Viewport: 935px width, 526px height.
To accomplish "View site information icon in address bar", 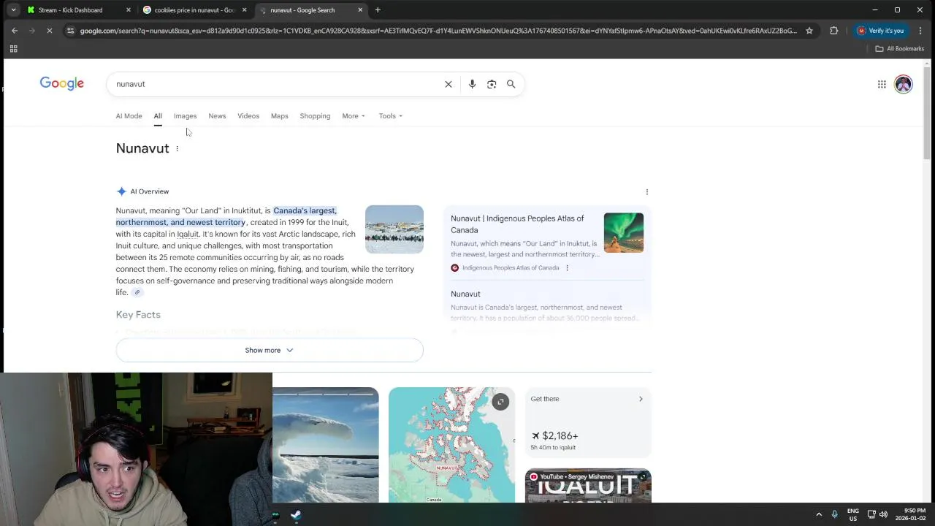I will [70, 31].
